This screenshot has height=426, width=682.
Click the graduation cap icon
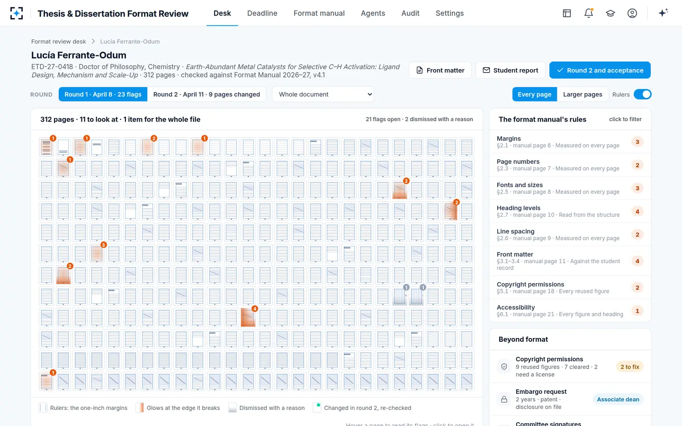[x=610, y=13]
